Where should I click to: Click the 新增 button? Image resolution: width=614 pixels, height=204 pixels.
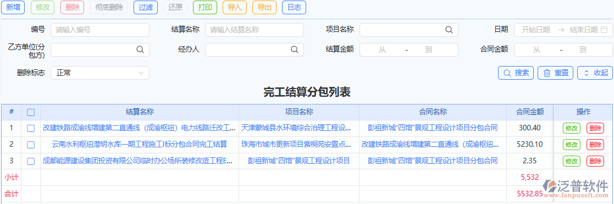(x=13, y=8)
